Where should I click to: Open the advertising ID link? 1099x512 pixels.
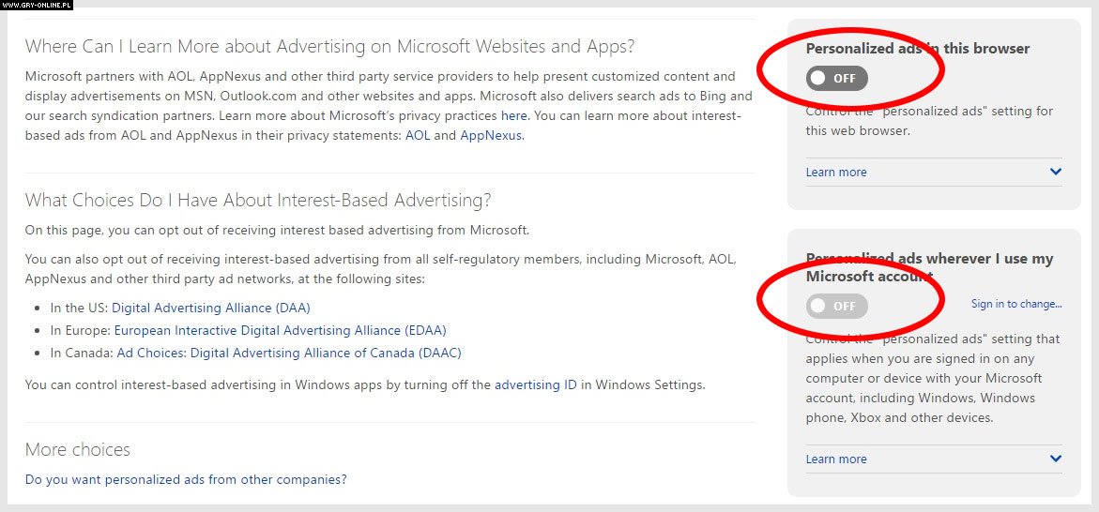click(x=536, y=384)
